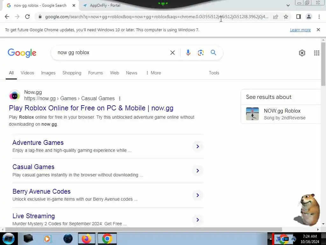The height and width of the screenshot is (245, 326).
Task: Switch to Shopping results
Action: point(72,73)
